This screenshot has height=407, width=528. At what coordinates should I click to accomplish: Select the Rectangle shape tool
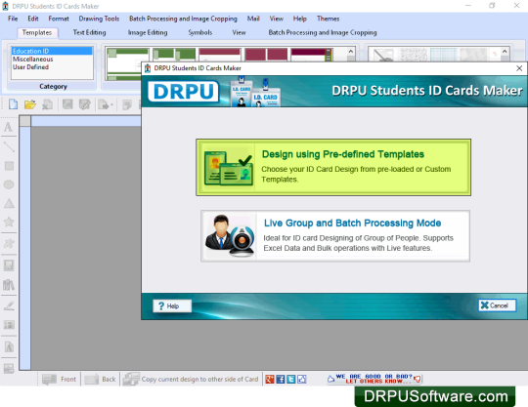click(x=9, y=166)
